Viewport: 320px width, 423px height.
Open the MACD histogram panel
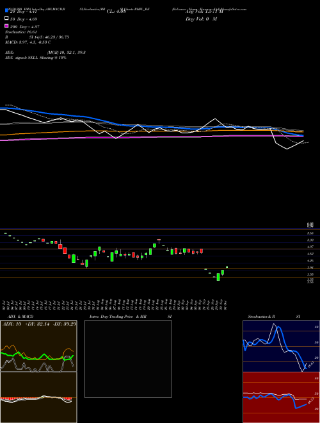(x=38, y=397)
